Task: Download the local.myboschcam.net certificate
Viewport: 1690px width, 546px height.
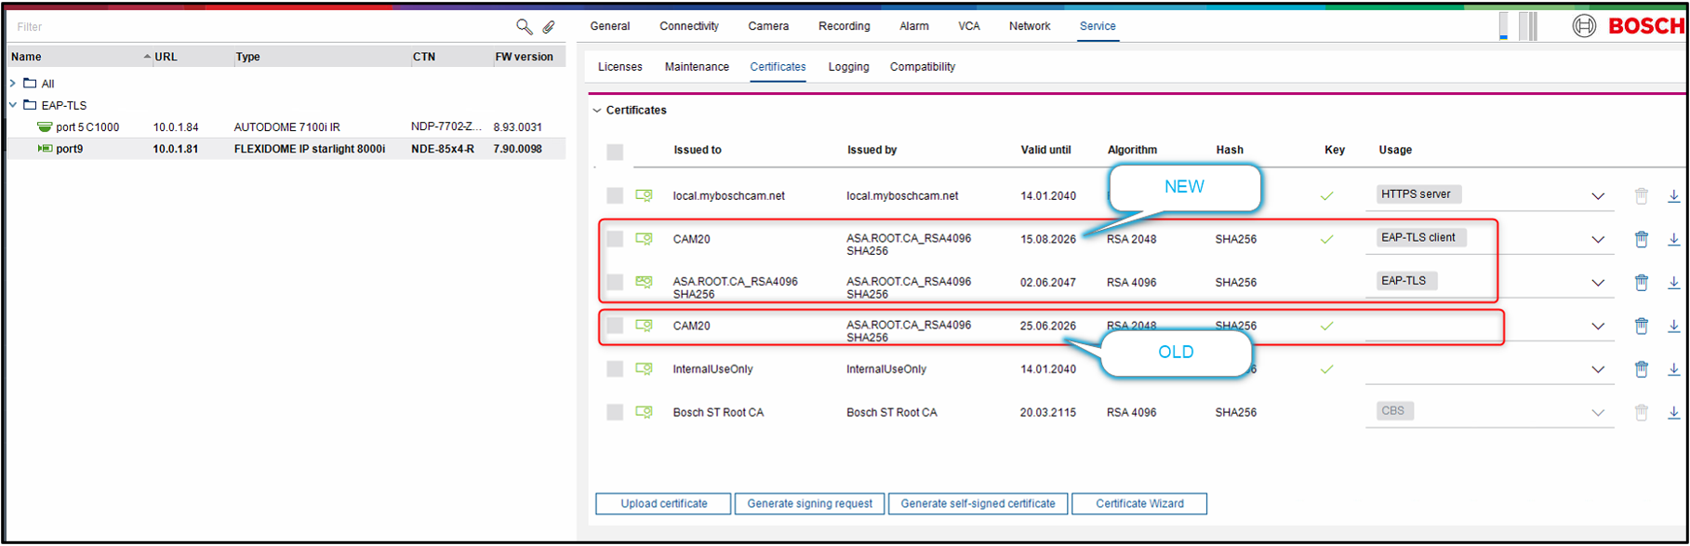Action: [x=1673, y=196]
